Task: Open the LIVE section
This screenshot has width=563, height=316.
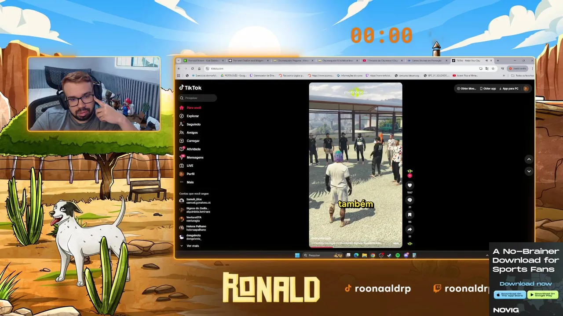Action: 186,165
